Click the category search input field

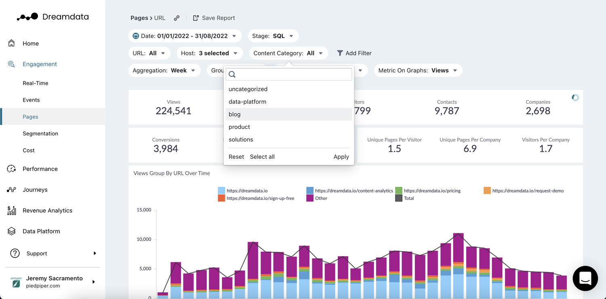point(289,74)
